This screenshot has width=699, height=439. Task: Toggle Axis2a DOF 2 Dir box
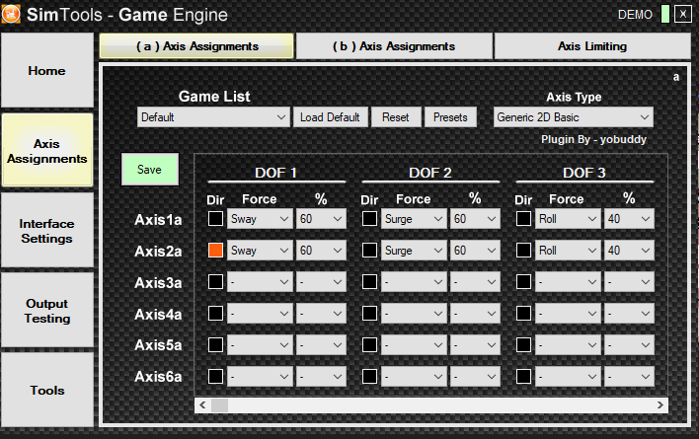click(x=369, y=251)
